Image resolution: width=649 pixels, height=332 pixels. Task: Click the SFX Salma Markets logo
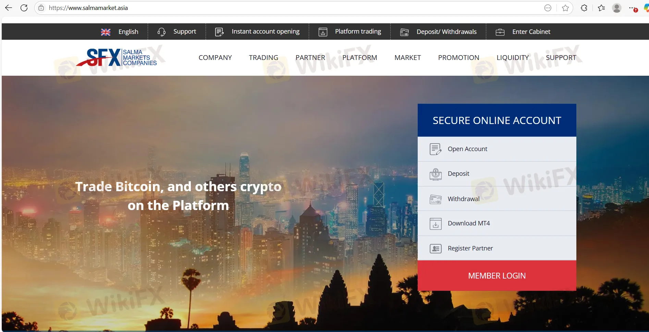[117, 57]
